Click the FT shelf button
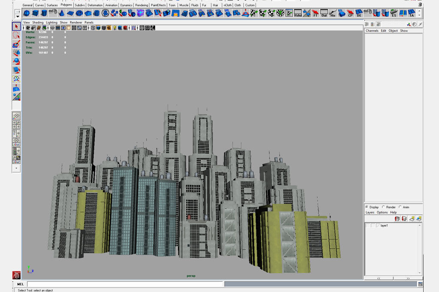Screen dimensions: 439x292 [315, 13]
